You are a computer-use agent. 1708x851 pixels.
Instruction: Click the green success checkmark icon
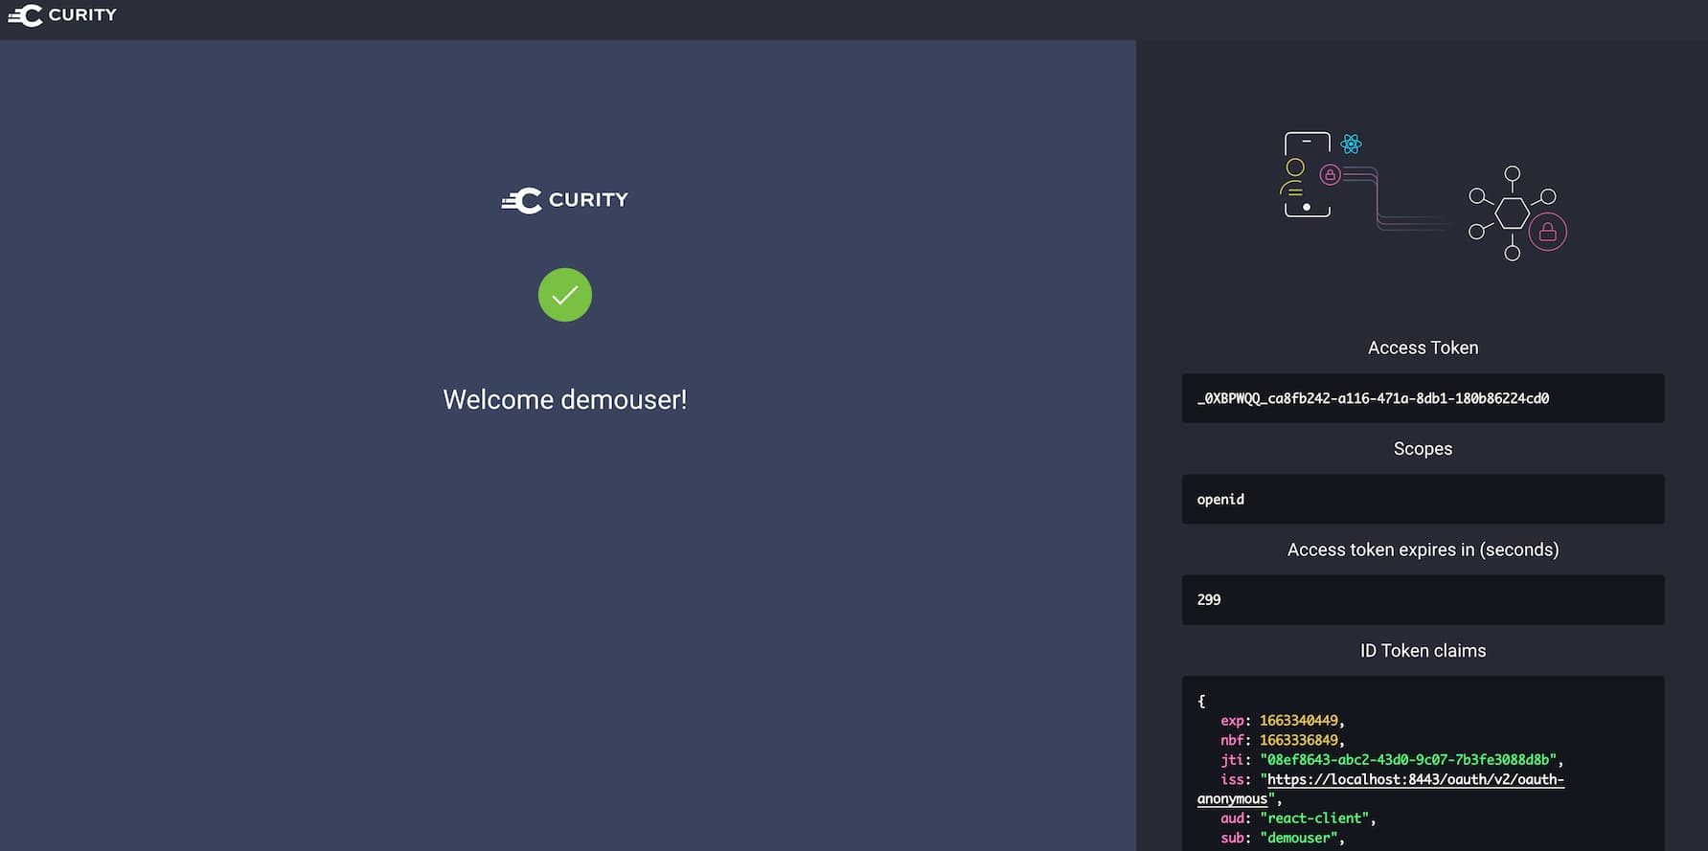pos(564,295)
